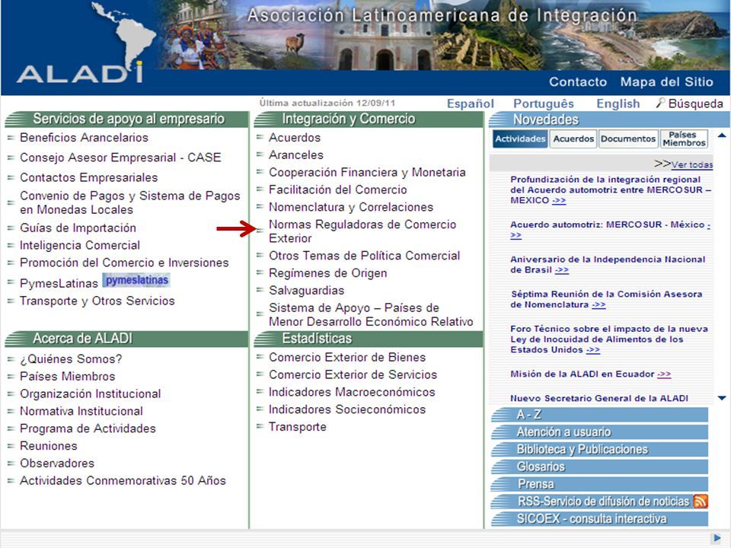Click RSS-Servicio de difusión de noticias text
The image size is (731, 548).
(603, 501)
